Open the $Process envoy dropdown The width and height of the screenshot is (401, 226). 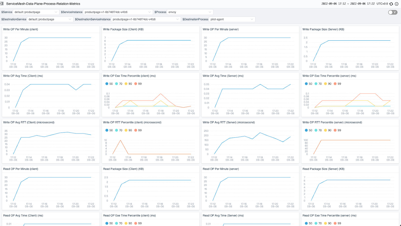[x=190, y=12]
